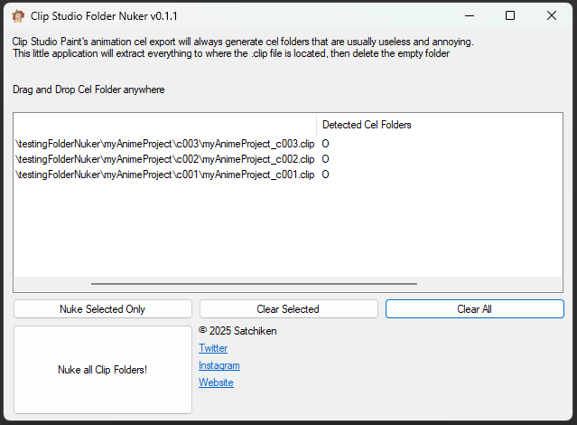Close the Folder Nuker window
The height and width of the screenshot is (425, 577).
pyautogui.click(x=551, y=16)
